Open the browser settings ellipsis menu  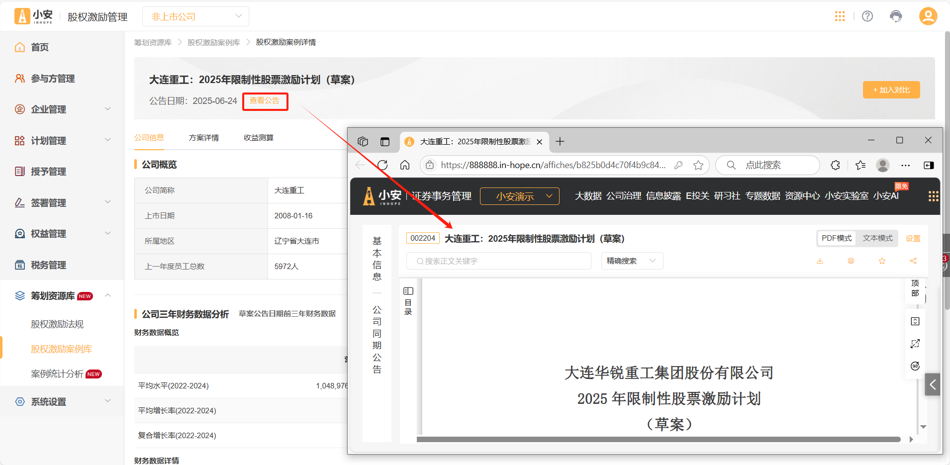[x=906, y=165]
